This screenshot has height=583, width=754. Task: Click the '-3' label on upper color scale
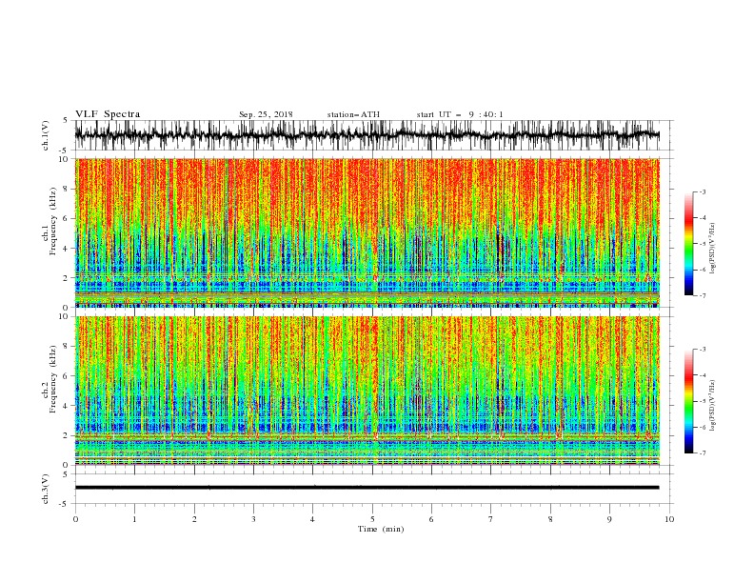click(702, 191)
